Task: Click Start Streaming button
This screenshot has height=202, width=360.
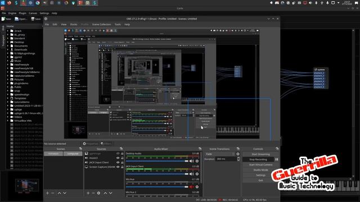Action: (260, 154)
